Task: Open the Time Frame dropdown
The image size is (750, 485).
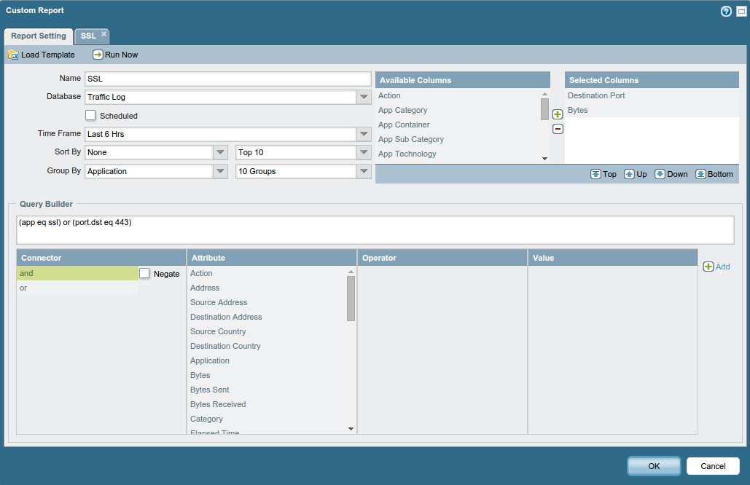Action: coord(364,134)
